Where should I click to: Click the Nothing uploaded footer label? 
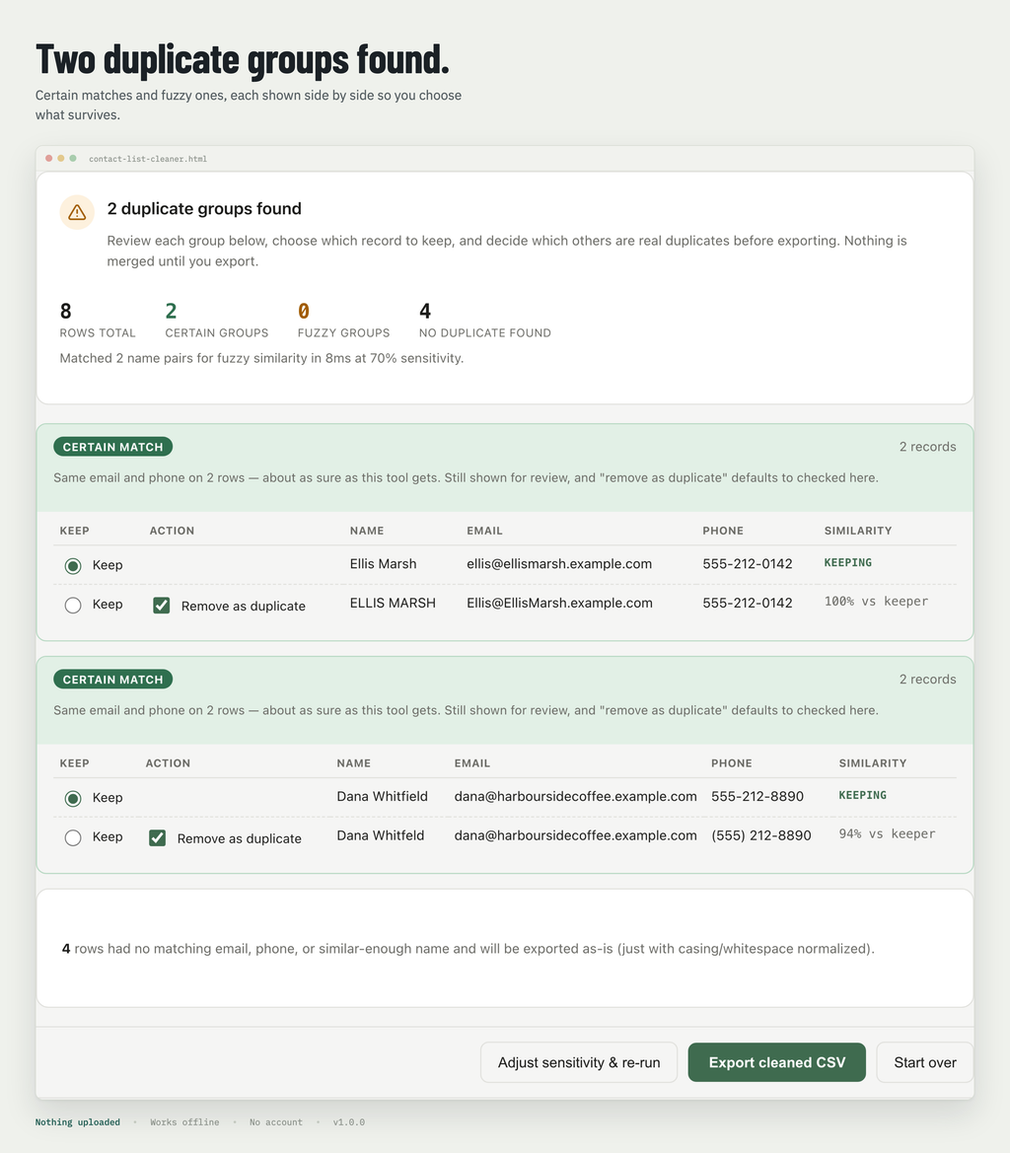pos(77,1122)
